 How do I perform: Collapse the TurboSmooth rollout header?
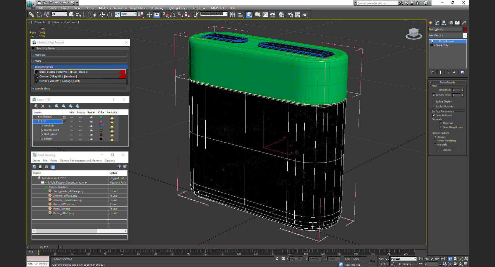pyautogui.click(x=447, y=82)
